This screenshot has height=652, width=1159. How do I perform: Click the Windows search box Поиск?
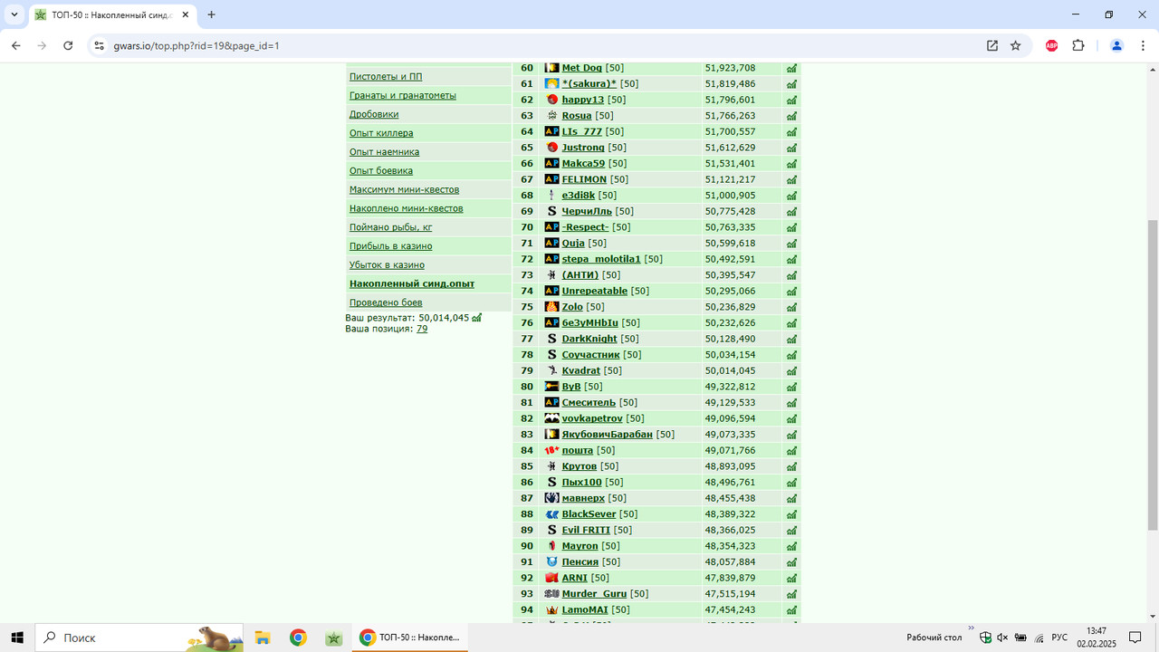coord(139,638)
